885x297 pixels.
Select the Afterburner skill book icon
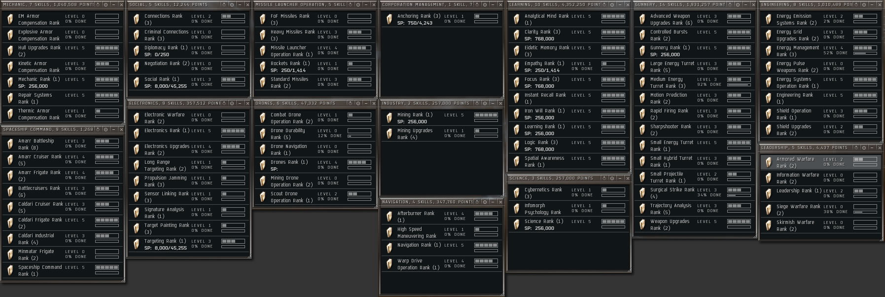[x=389, y=217]
